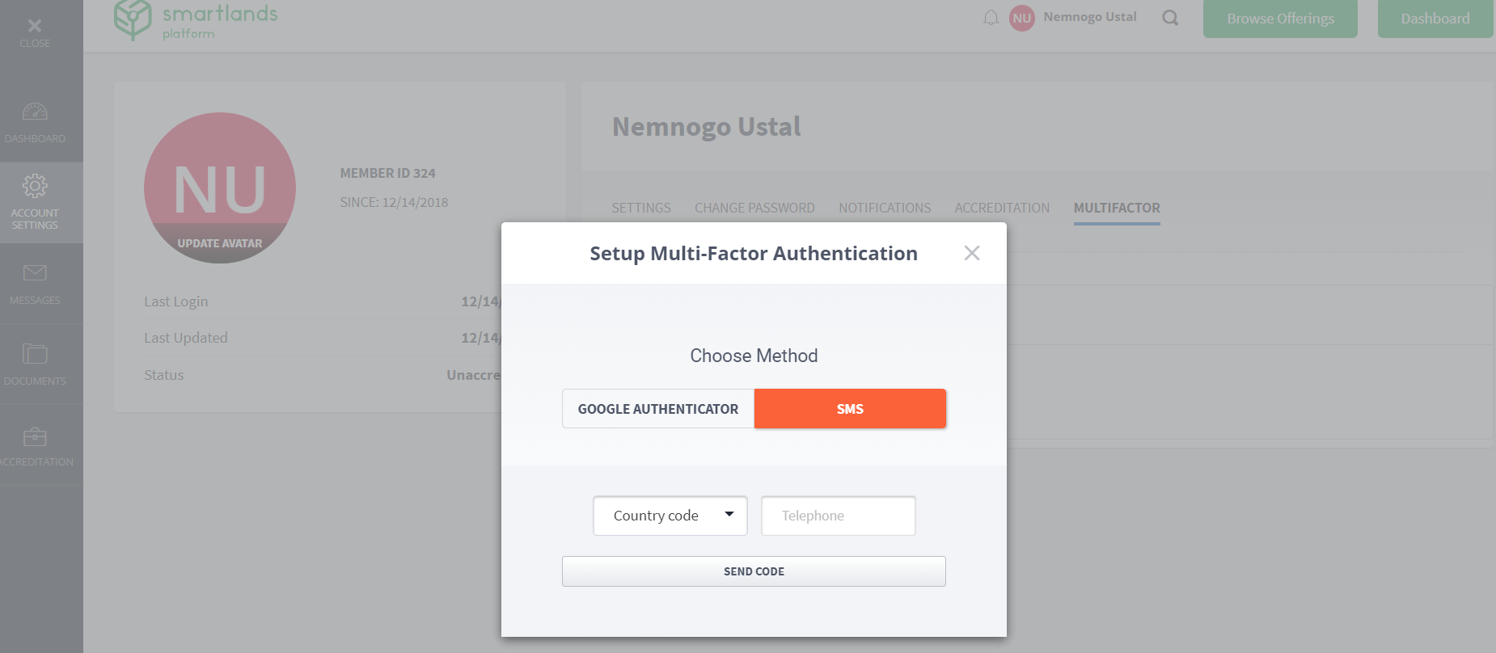Click Update Avatar on profile picture
This screenshot has height=653, width=1496.
[220, 243]
